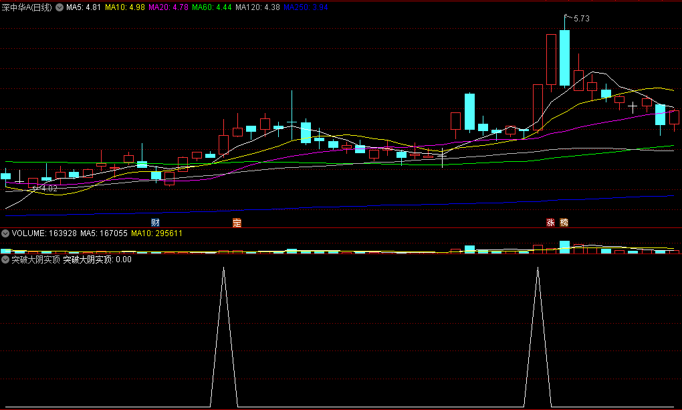682x410 pixels.
Task: Click the volume MA5: 167055 label
Action: tap(104, 233)
